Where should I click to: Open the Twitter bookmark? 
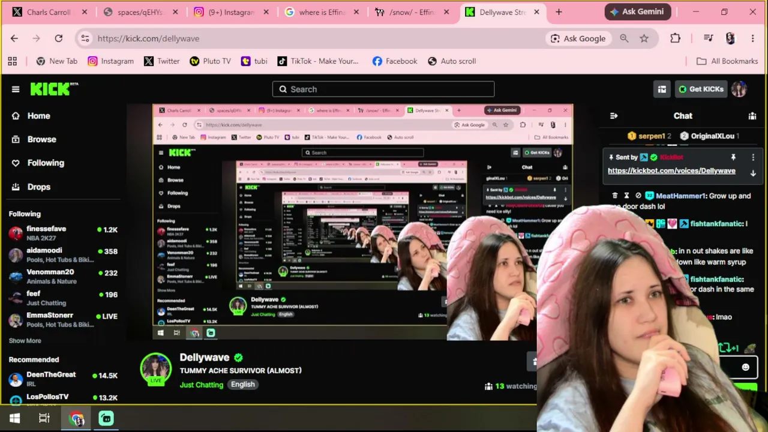click(161, 61)
